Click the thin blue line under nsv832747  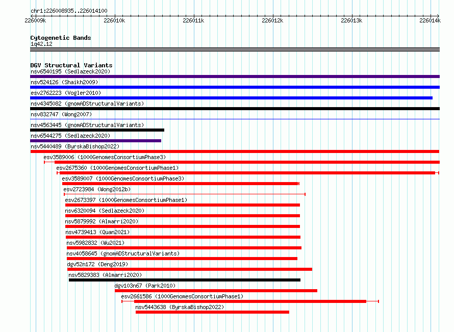pyautogui.click(x=235, y=119)
